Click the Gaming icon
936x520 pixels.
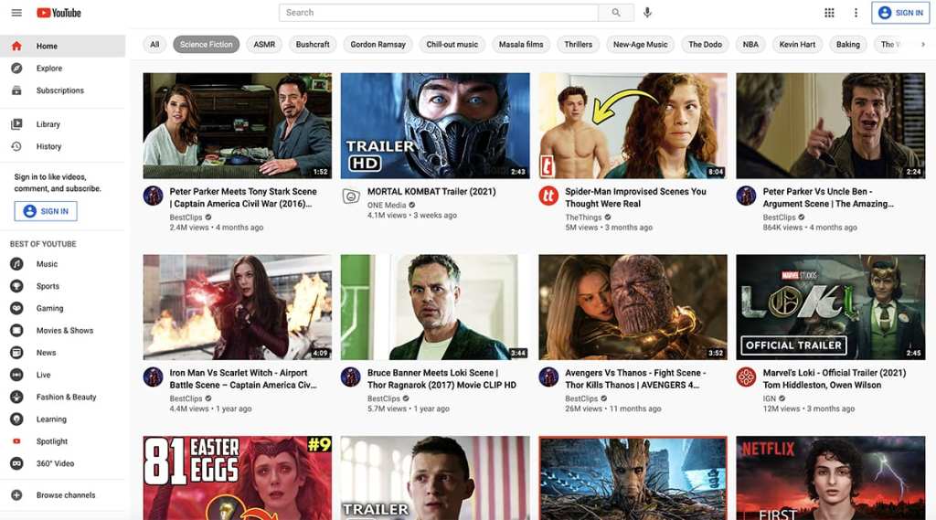pos(16,308)
